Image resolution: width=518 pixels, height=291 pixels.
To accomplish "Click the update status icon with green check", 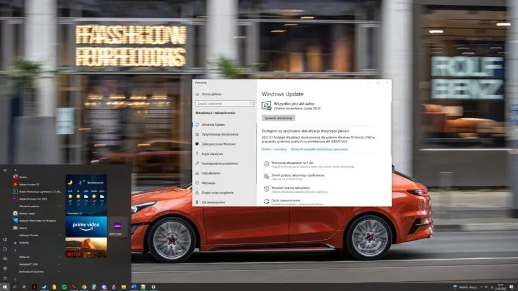I will [266, 105].
